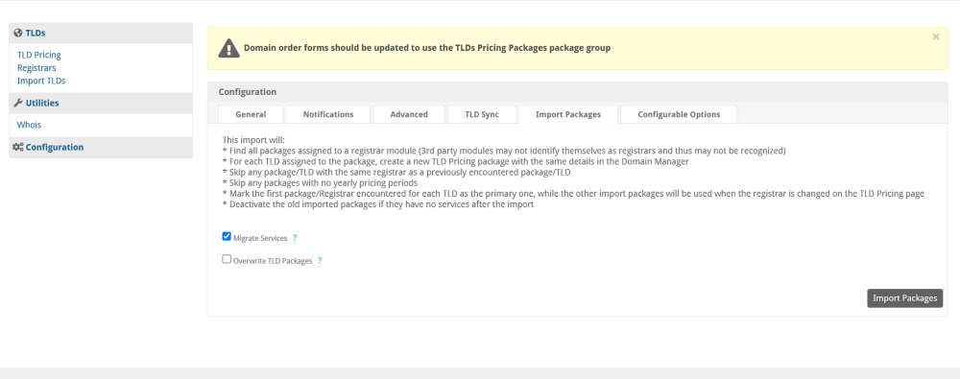Click the 'Find all packages assigned to a registrar' line
The width and height of the screenshot is (960, 379).
[x=504, y=151]
